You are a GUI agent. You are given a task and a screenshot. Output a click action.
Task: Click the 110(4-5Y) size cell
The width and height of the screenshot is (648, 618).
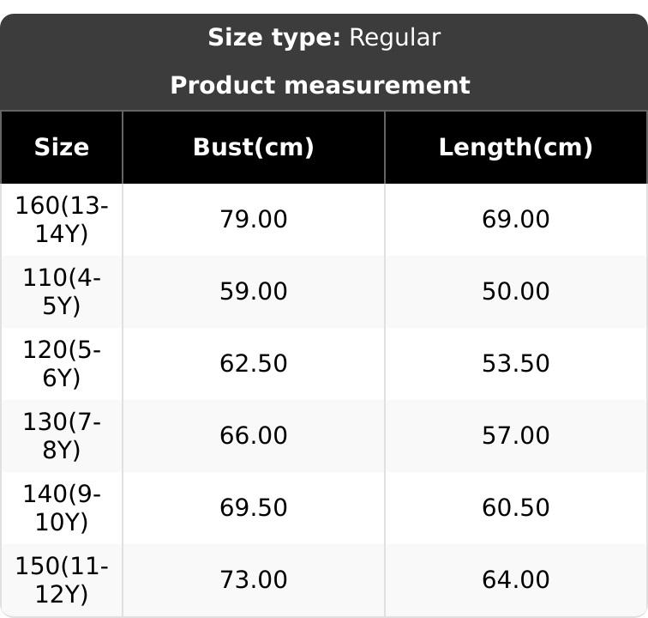tap(62, 292)
